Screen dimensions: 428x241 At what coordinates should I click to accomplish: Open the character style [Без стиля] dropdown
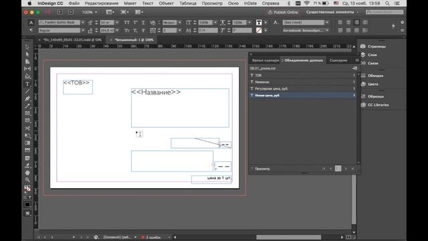coord(327,22)
